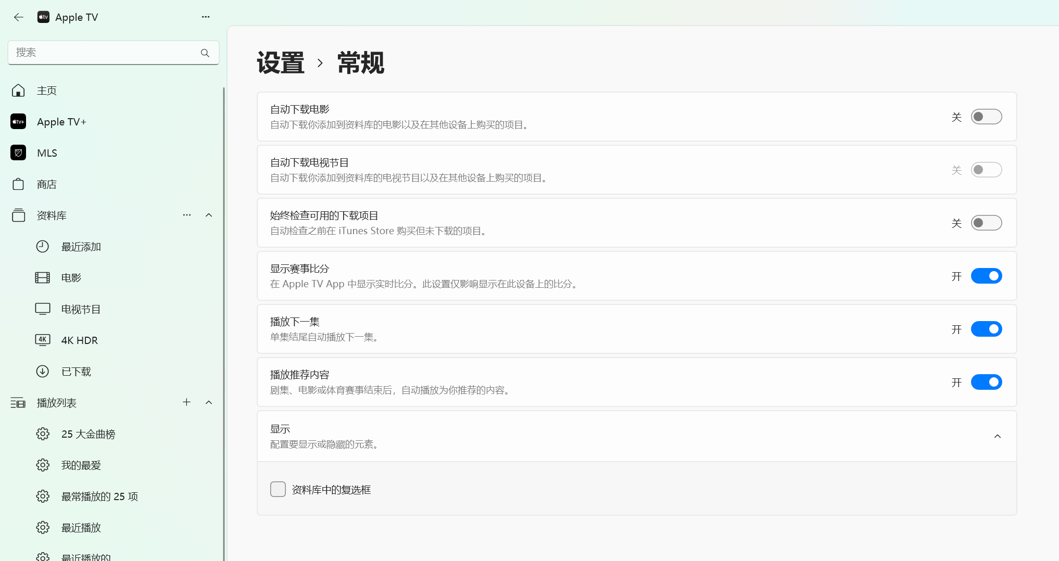Open 已下载 download icon
The image size is (1059, 561).
coord(43,372)
